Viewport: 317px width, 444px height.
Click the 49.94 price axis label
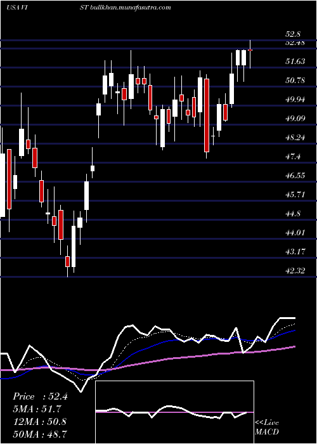tap(295, 100)
